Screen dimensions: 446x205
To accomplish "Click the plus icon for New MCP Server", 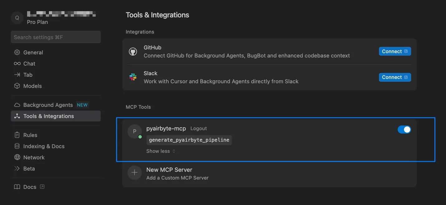I will pyautogui.click(x=135, y=173).
